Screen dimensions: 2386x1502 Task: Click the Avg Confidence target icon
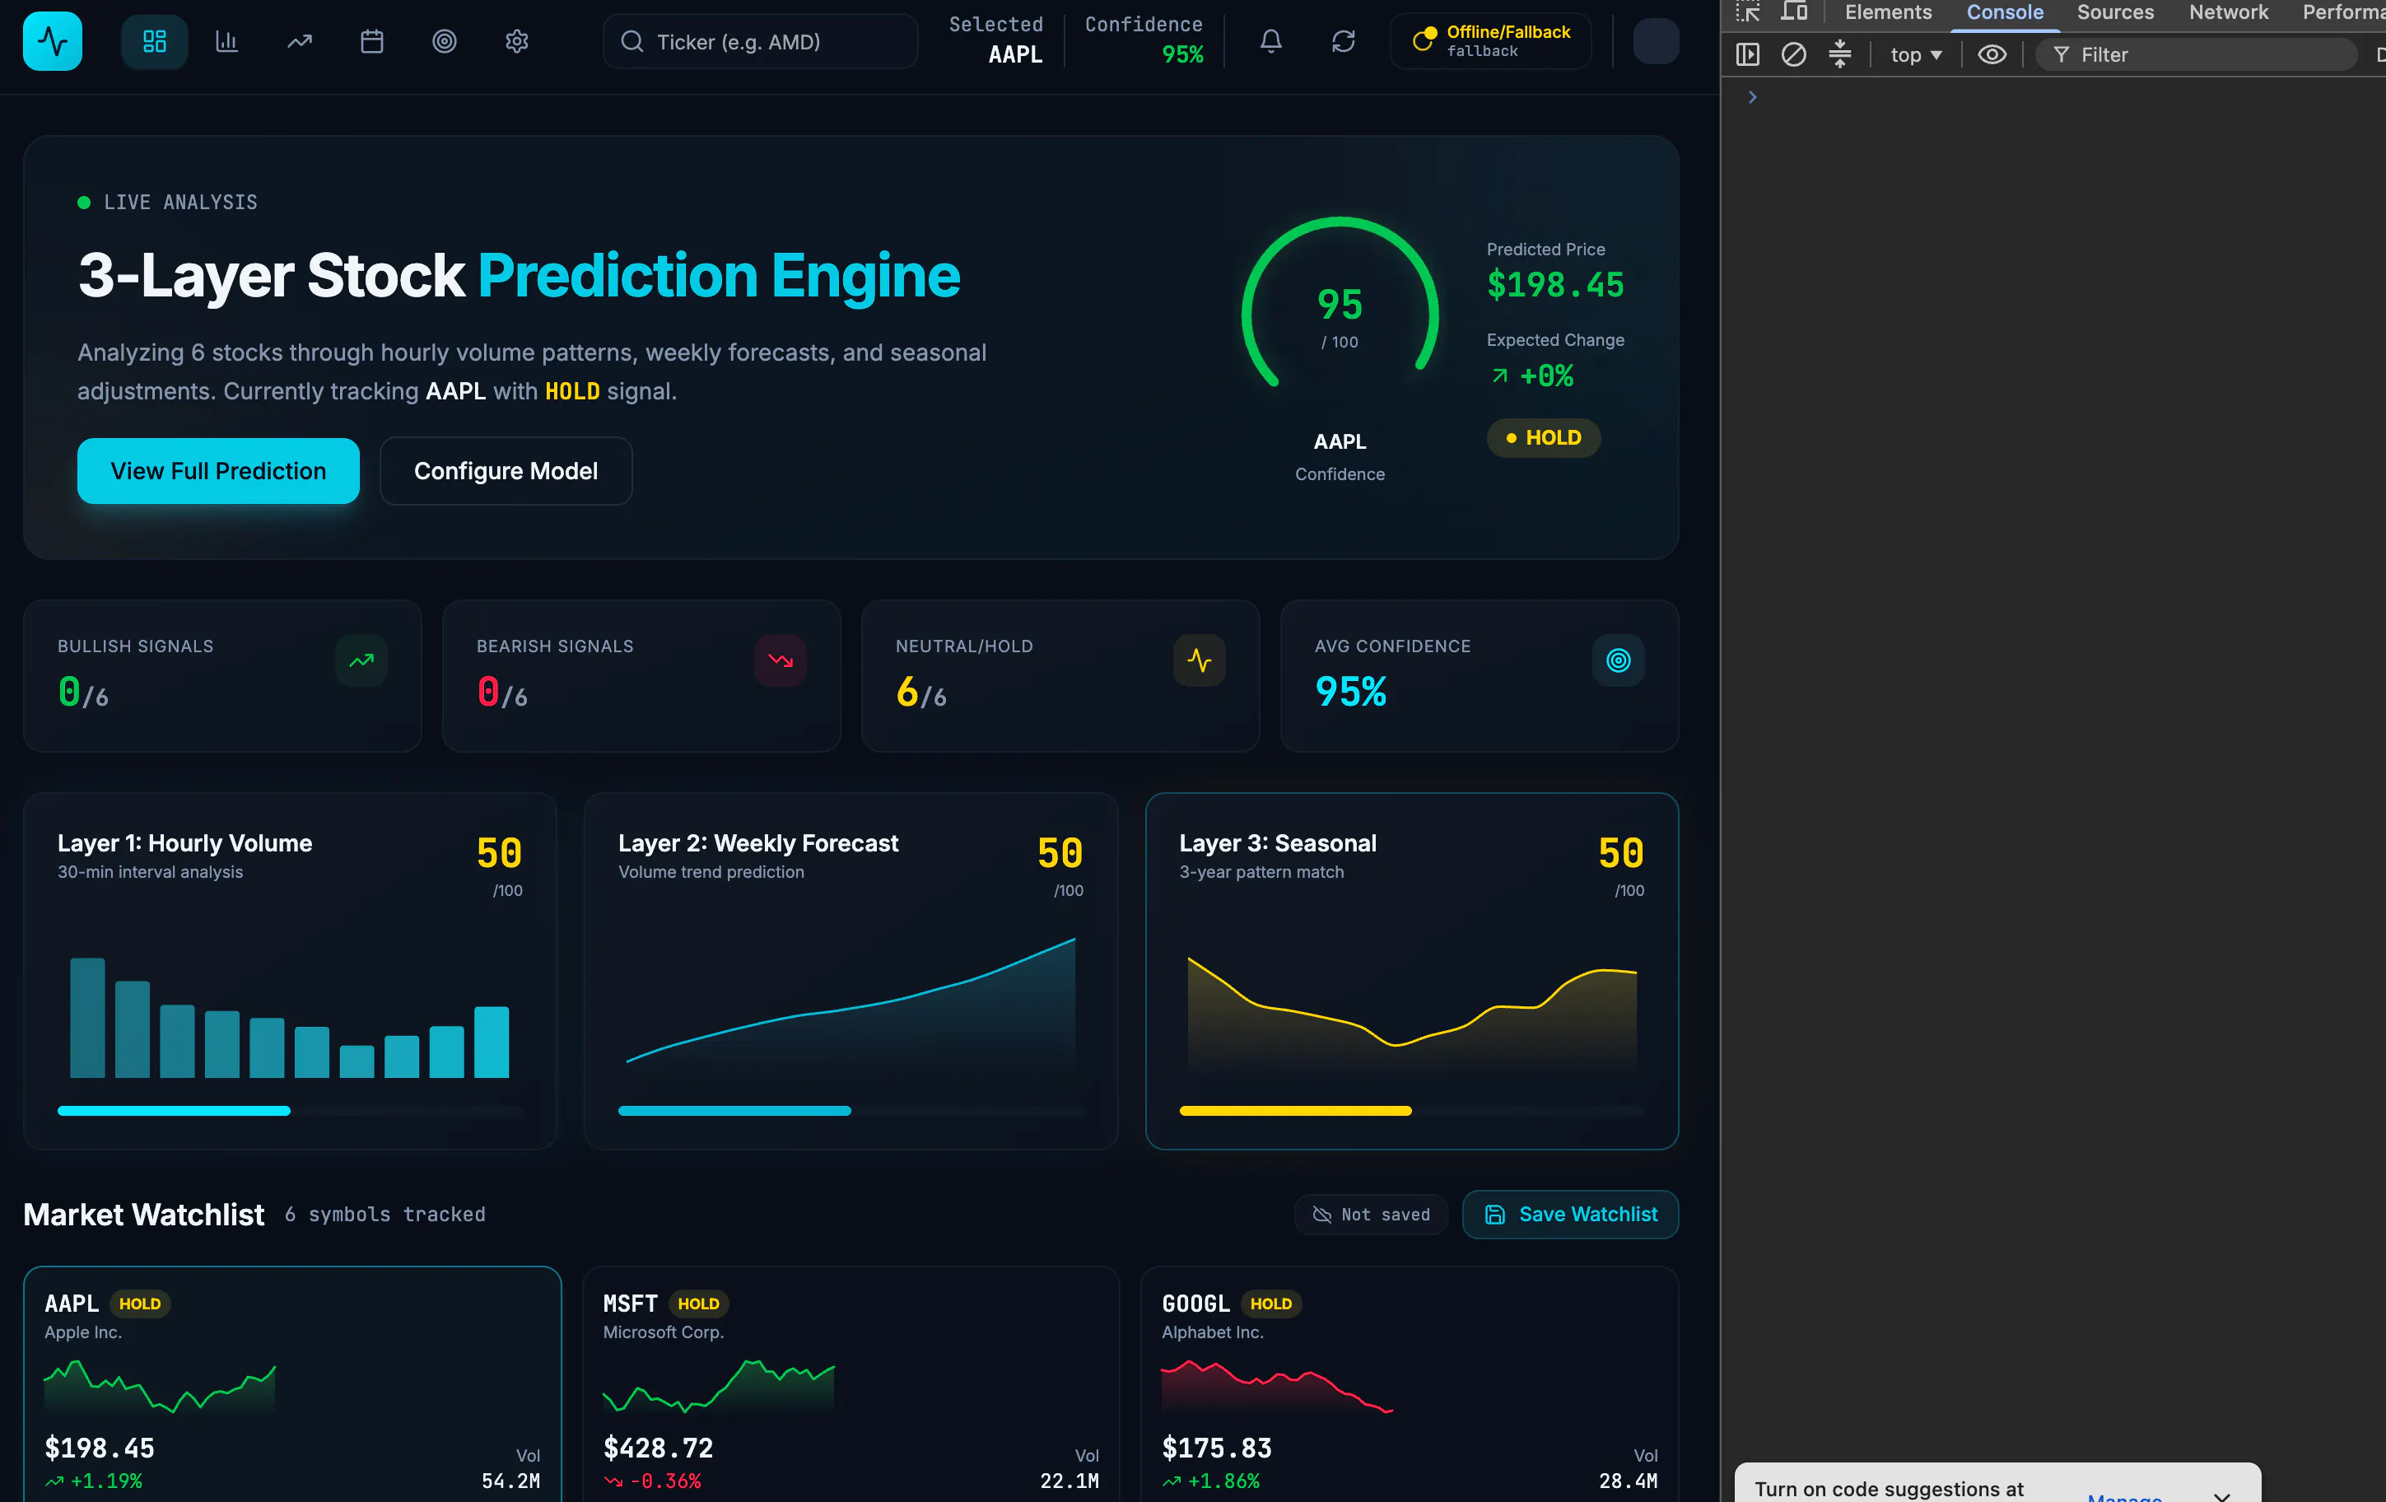point(1619,660)
